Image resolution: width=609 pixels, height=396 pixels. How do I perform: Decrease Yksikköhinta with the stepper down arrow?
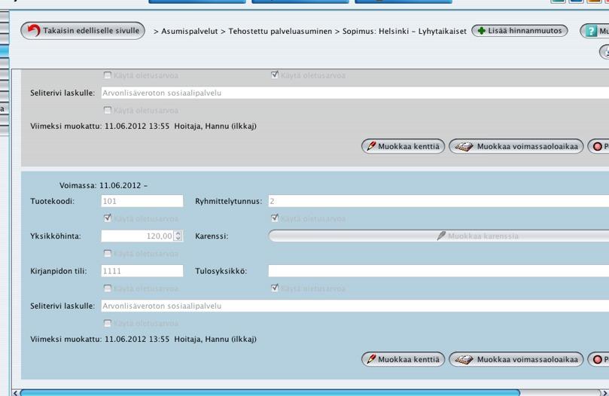point(178,238)
